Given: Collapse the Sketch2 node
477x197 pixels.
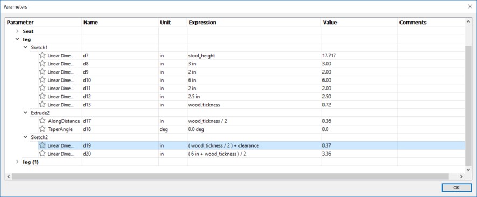Looking at the screenshot, I should 25,137.
